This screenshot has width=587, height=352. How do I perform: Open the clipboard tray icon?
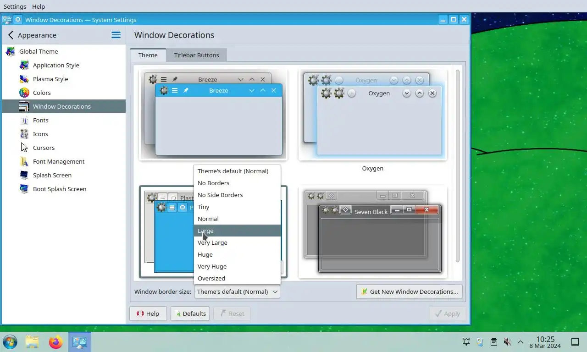(493, 342)
